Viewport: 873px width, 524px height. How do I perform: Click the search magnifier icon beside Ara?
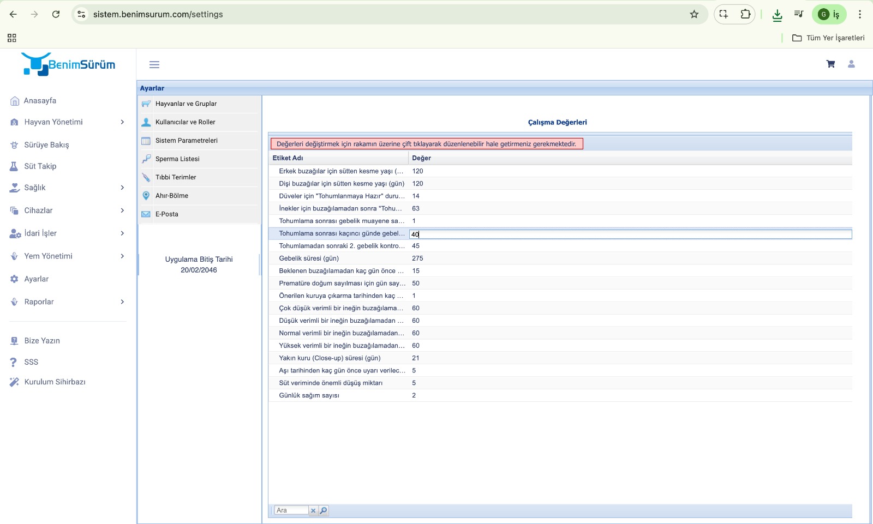pyautogui.click(x=324, y=510)
